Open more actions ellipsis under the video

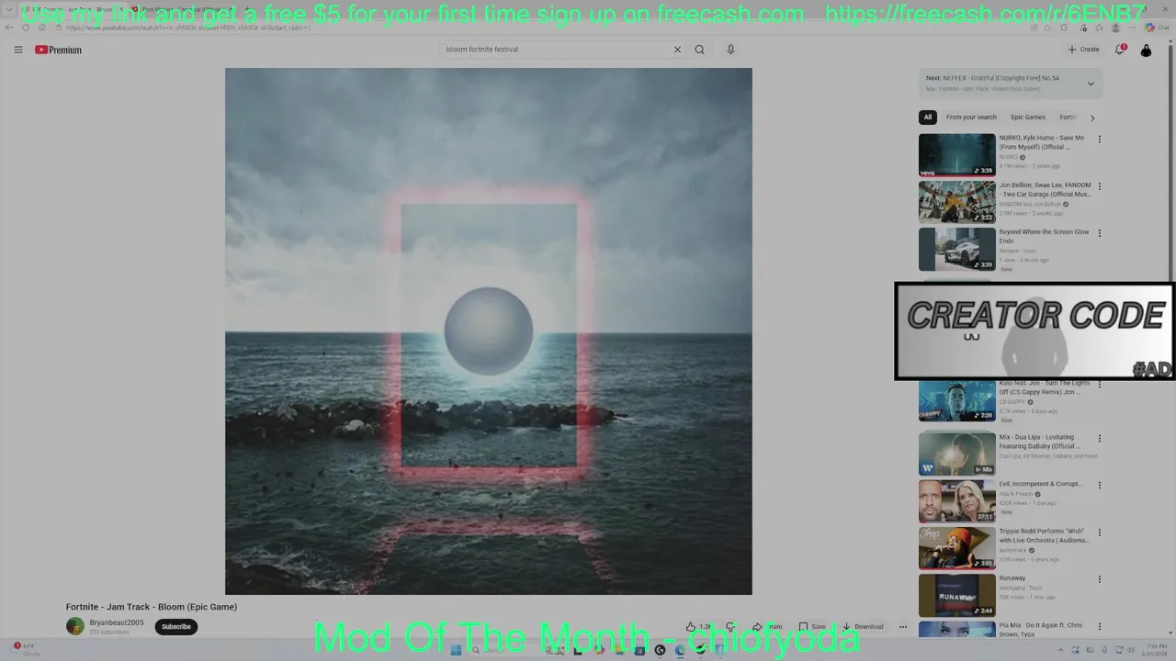point(902,627)
